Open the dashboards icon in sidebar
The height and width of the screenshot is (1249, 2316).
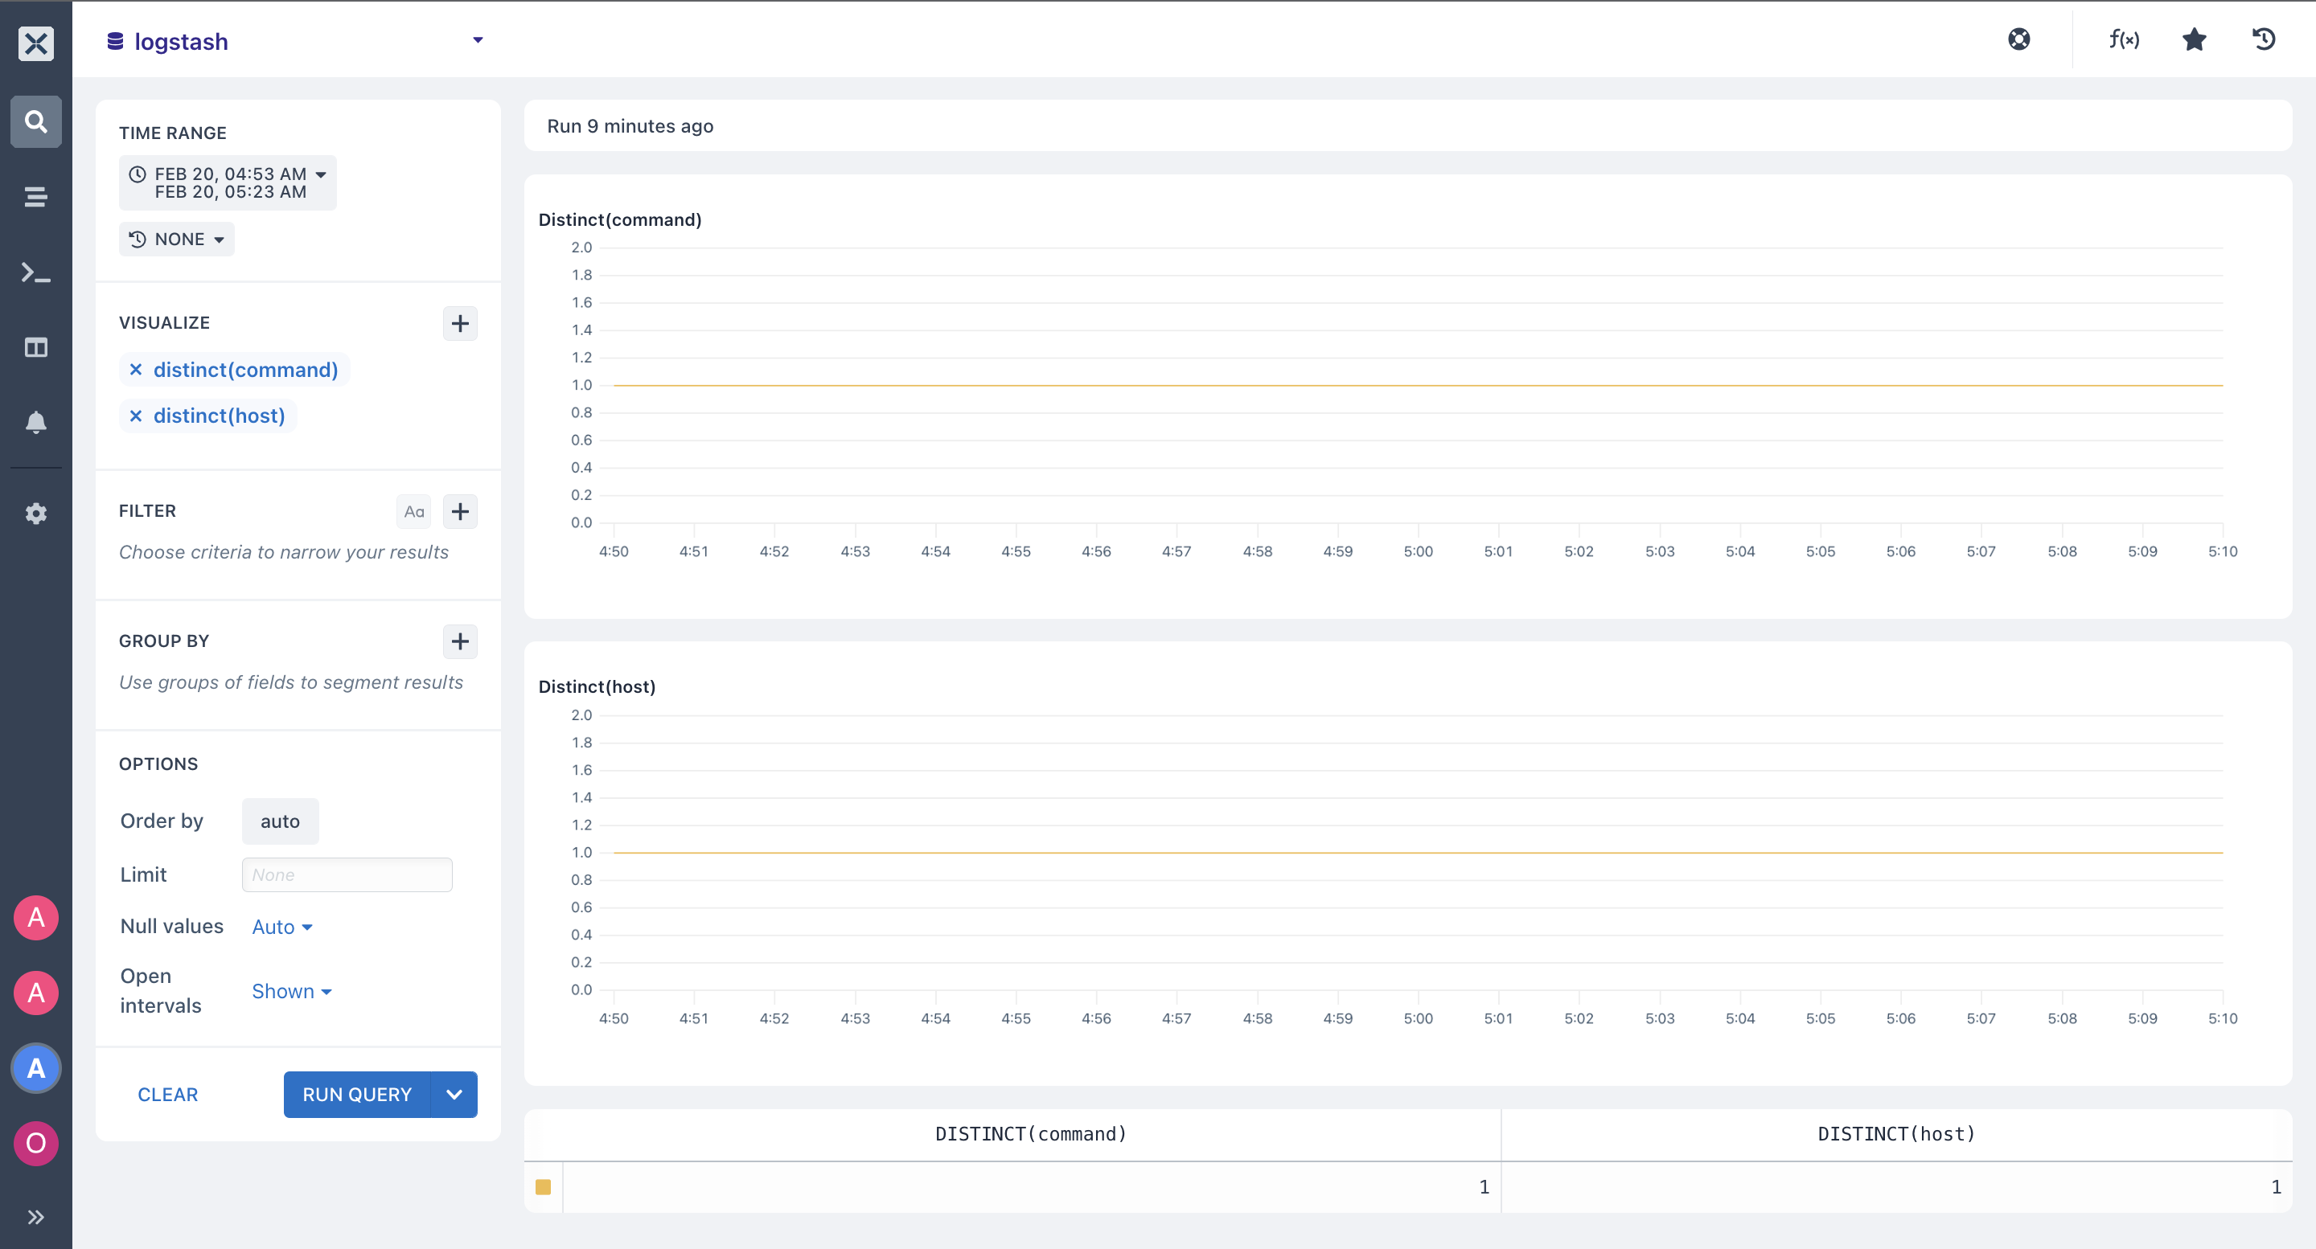tap(36, 348)
